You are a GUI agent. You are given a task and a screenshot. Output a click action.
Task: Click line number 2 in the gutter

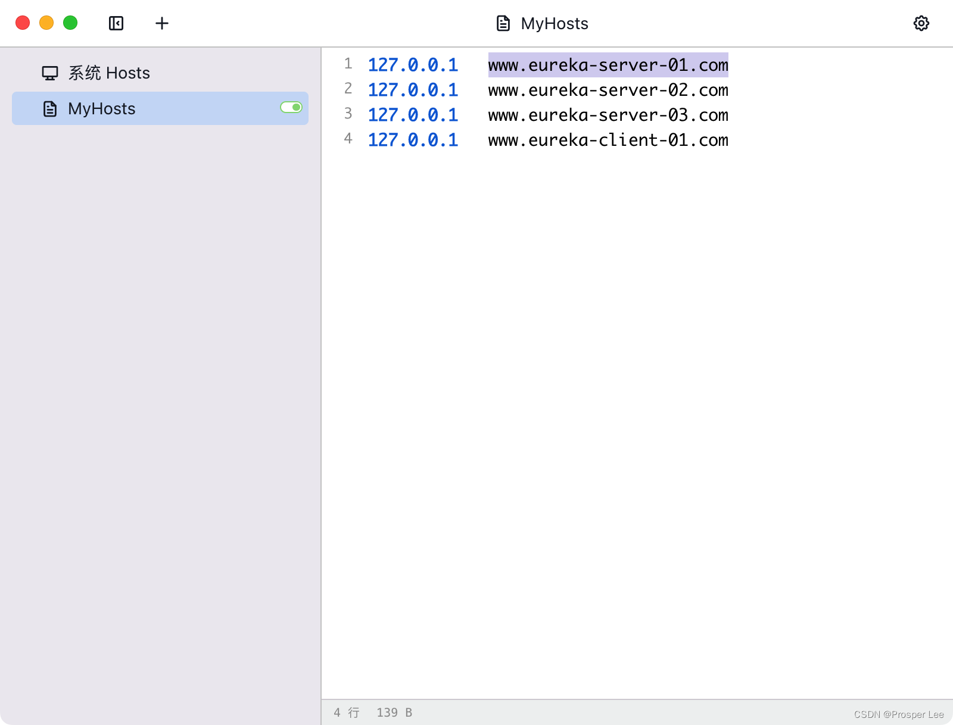348,89
